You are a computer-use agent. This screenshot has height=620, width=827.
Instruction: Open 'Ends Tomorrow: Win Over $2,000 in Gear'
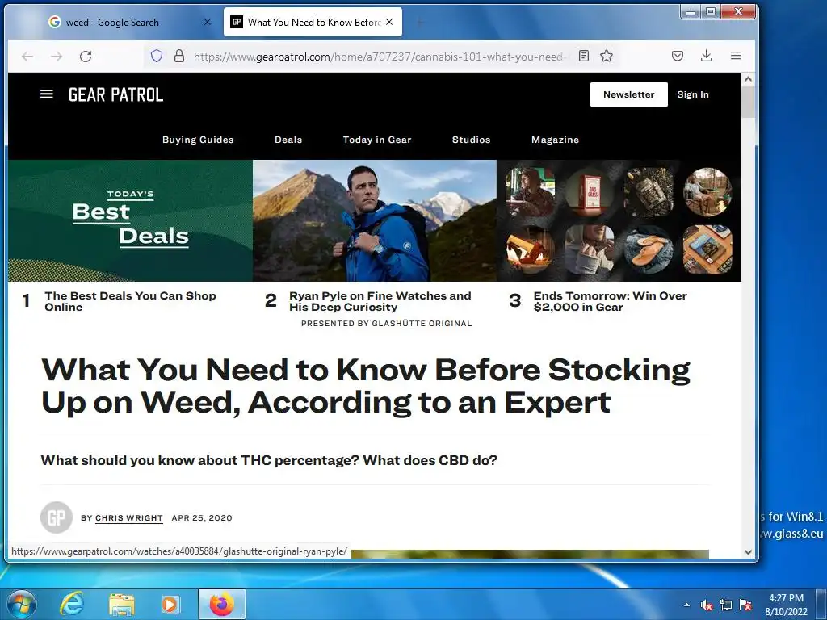tap(611, 302)
